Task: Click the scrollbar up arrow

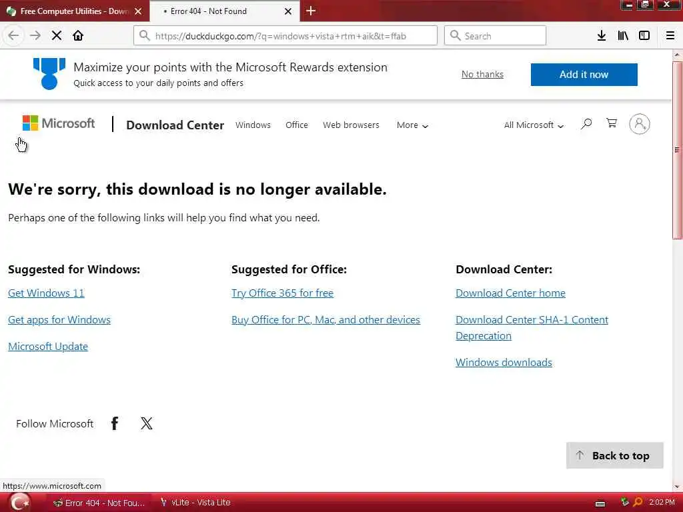Action: (677, 55)
